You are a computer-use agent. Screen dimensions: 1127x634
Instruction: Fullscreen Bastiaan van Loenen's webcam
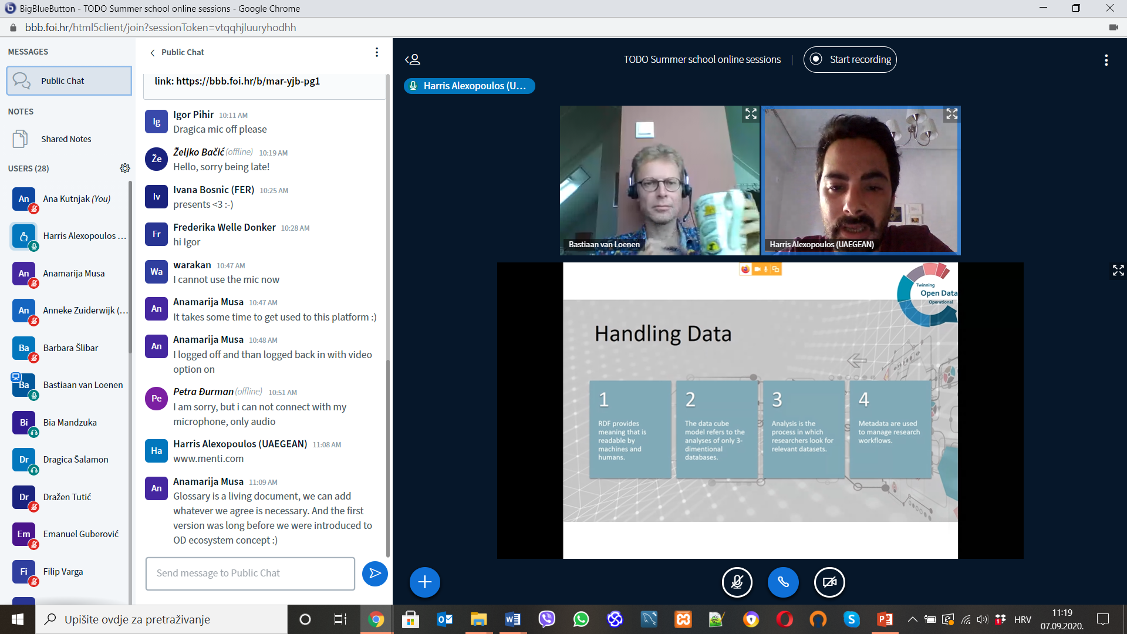click(x=750, y=114)
